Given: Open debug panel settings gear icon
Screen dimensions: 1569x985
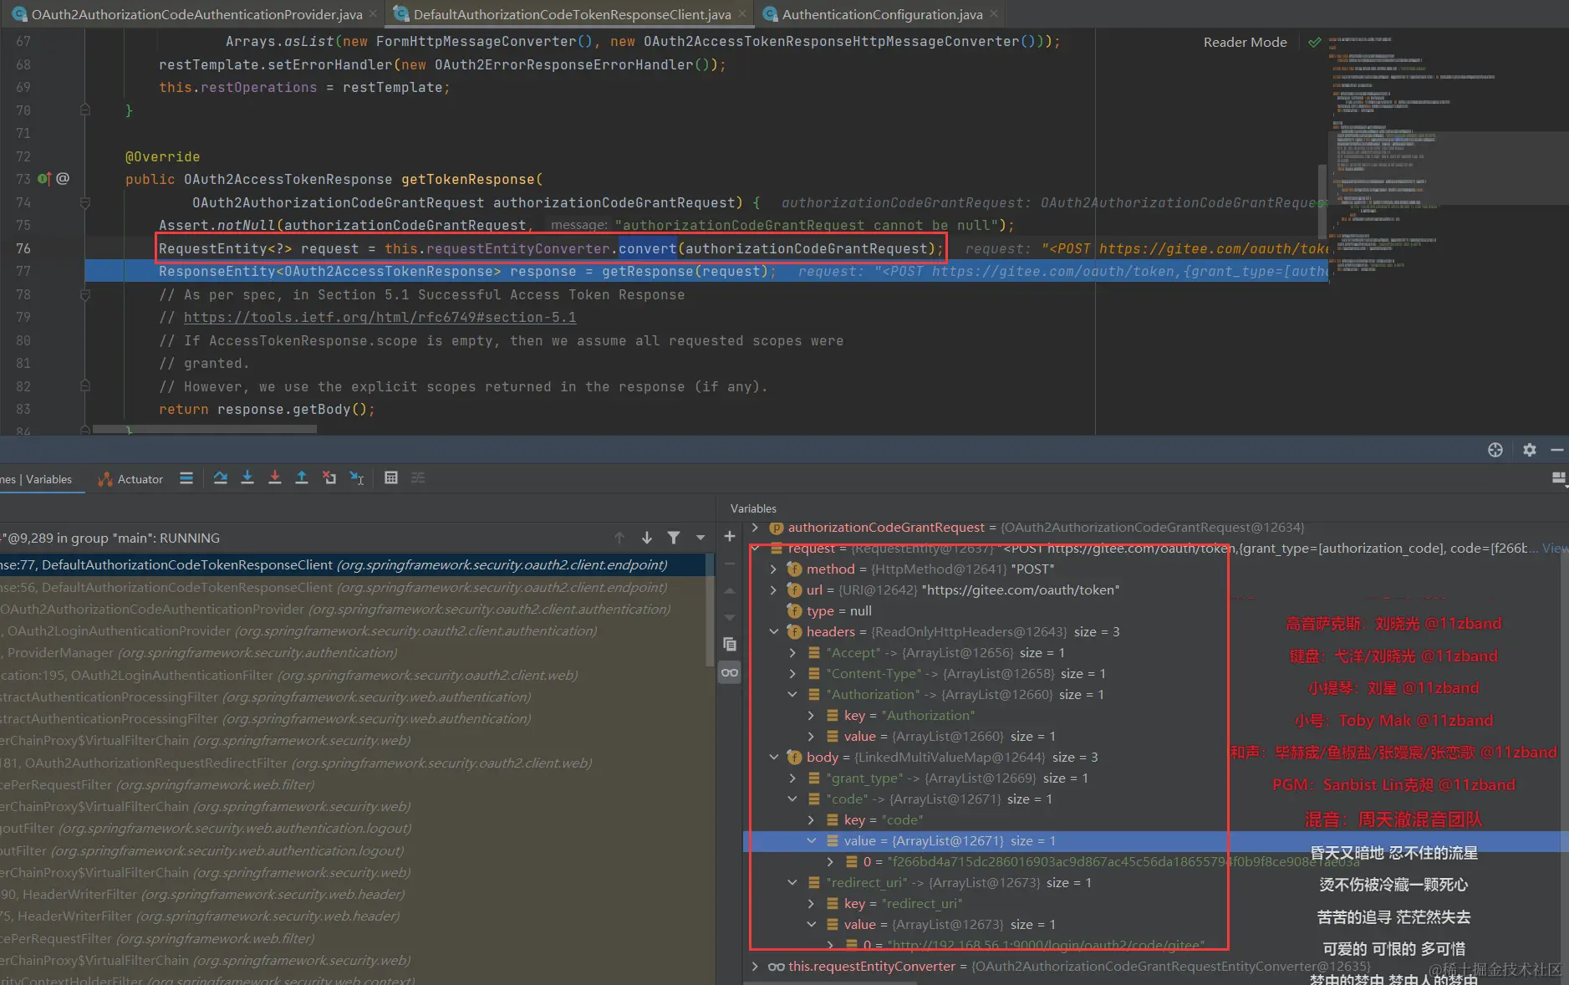Looking at the screenshot, I should tap(1530, 450).
